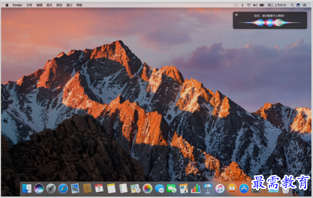Open the 编辑 menu
Viewport: 313px width, 198px height.
39,5
